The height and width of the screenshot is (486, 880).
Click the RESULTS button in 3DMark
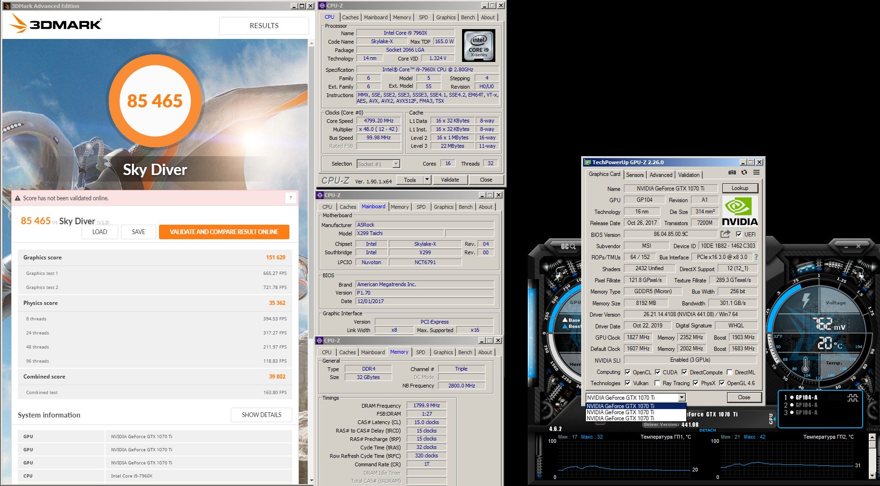pos(264,26)
